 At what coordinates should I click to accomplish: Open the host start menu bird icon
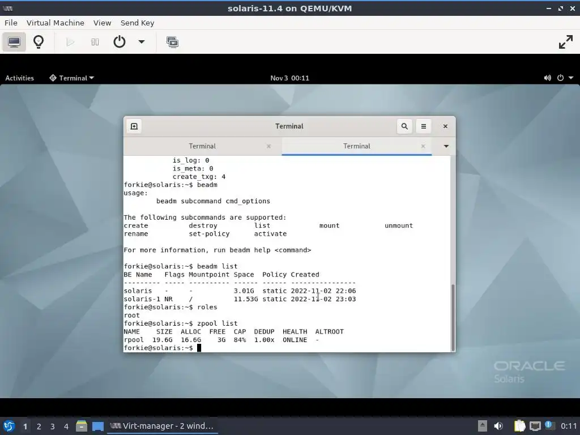coord(9,426)
